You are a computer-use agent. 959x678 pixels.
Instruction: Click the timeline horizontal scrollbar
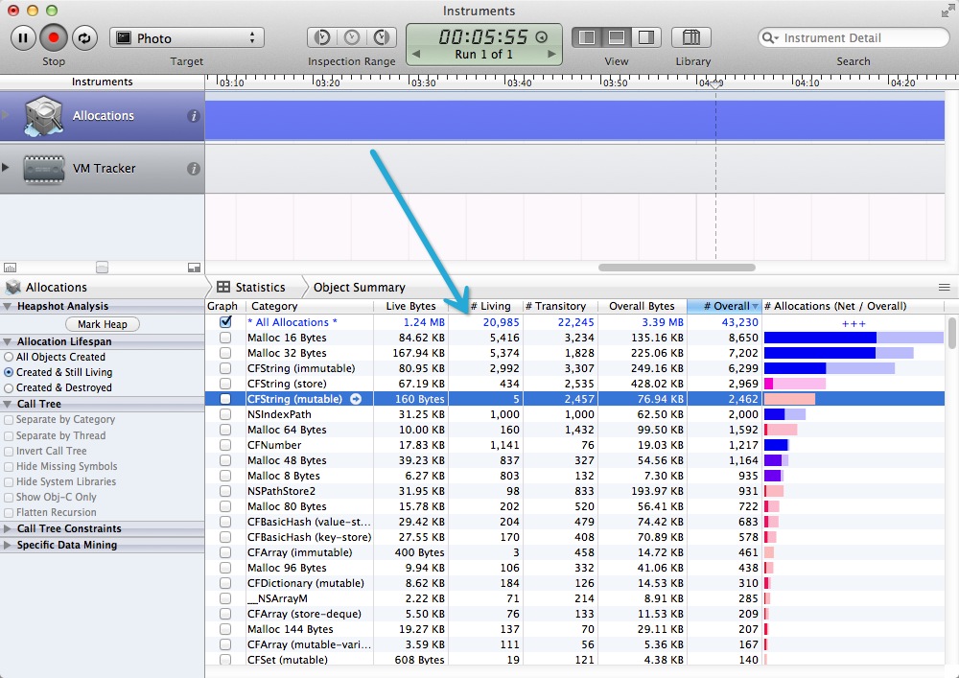(676, 268)
